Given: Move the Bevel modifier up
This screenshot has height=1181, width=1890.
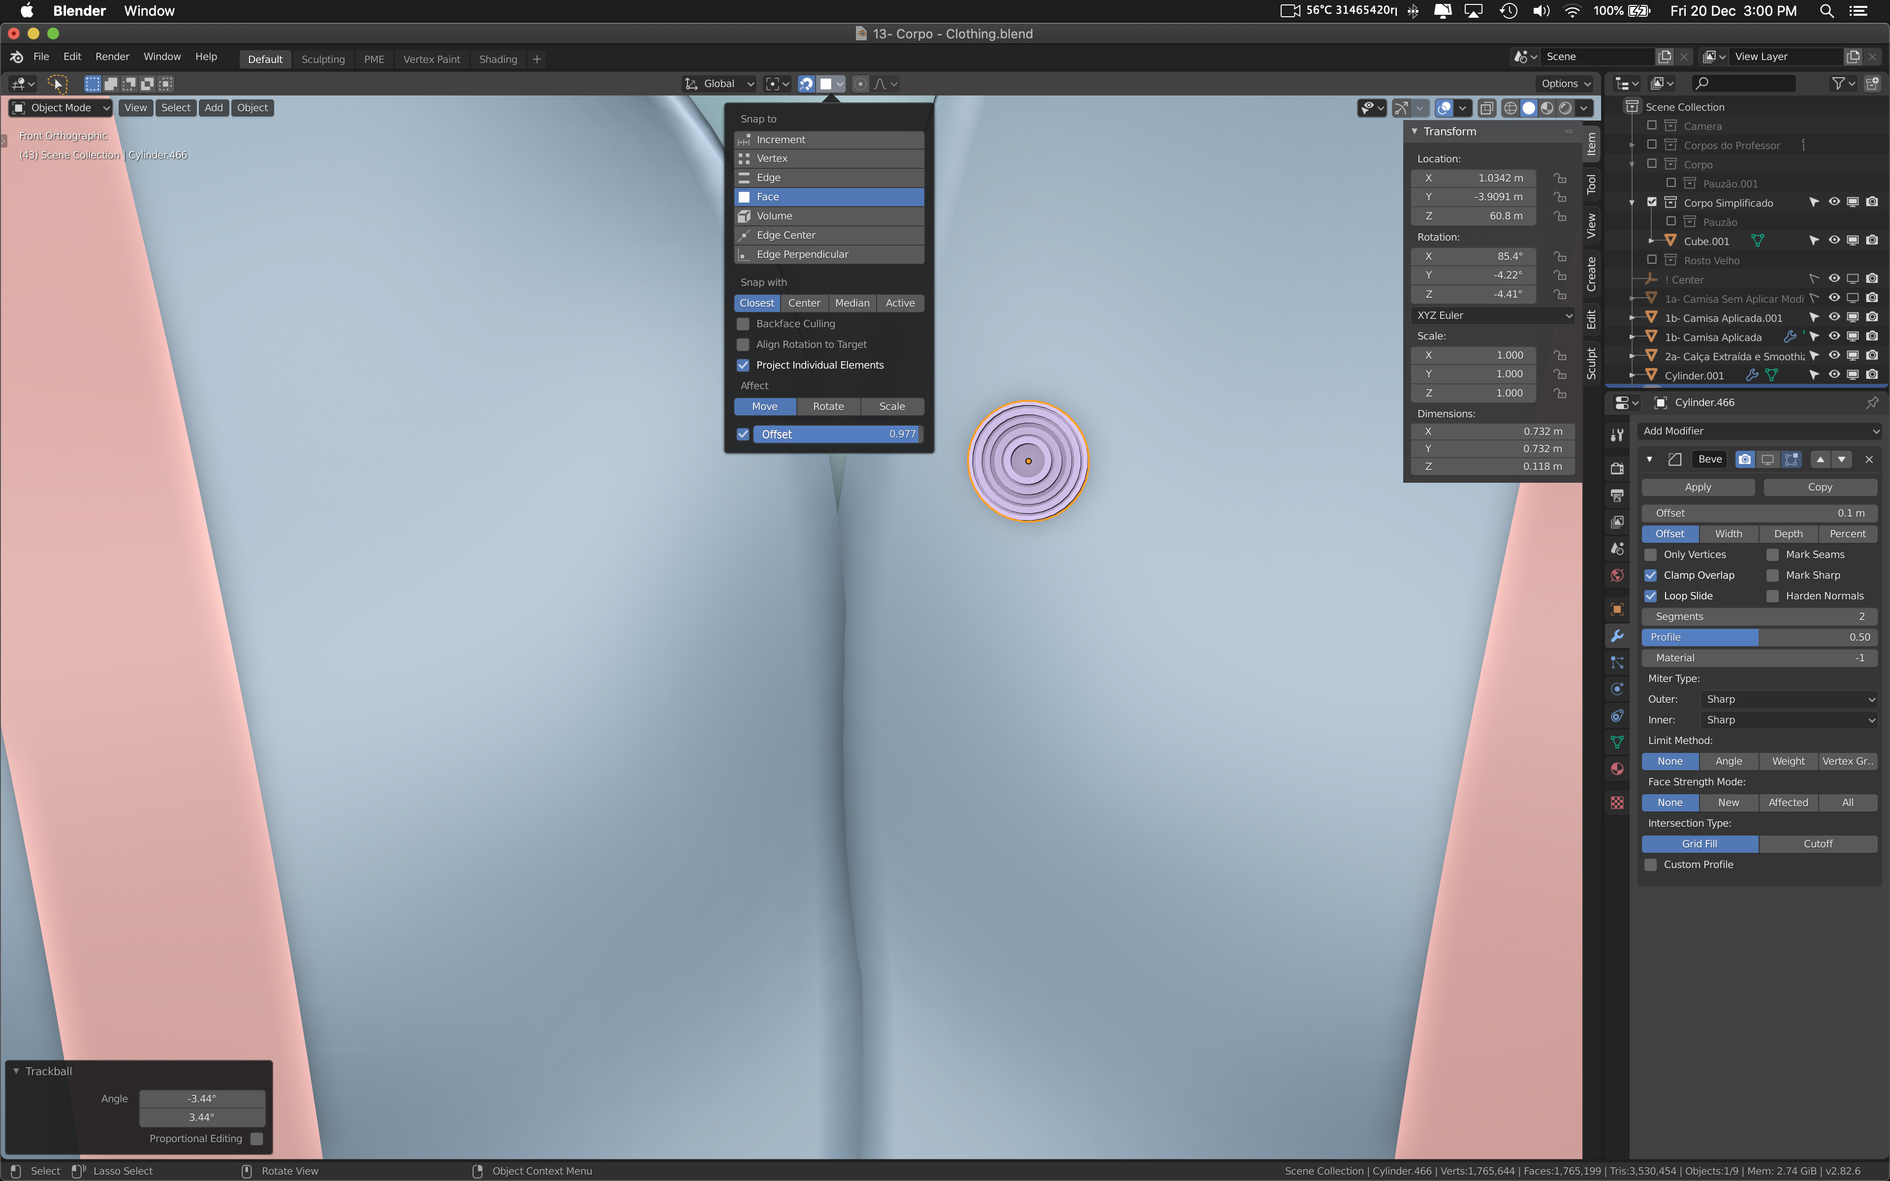Looking at the screenshot, I should tap(1820, 459).
